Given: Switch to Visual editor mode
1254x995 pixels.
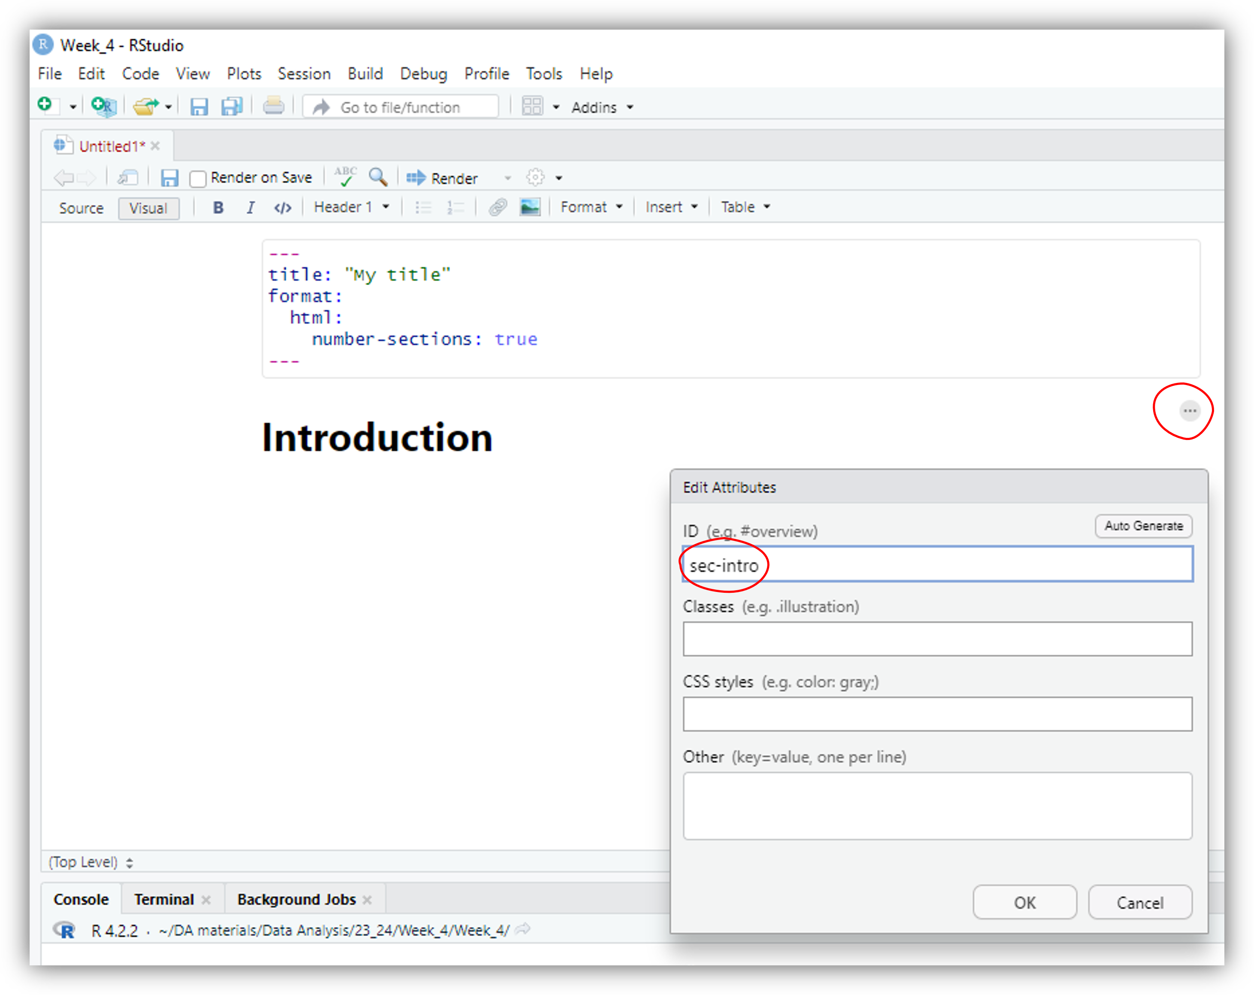Looking at the screenshot, I should coord(148,208).
